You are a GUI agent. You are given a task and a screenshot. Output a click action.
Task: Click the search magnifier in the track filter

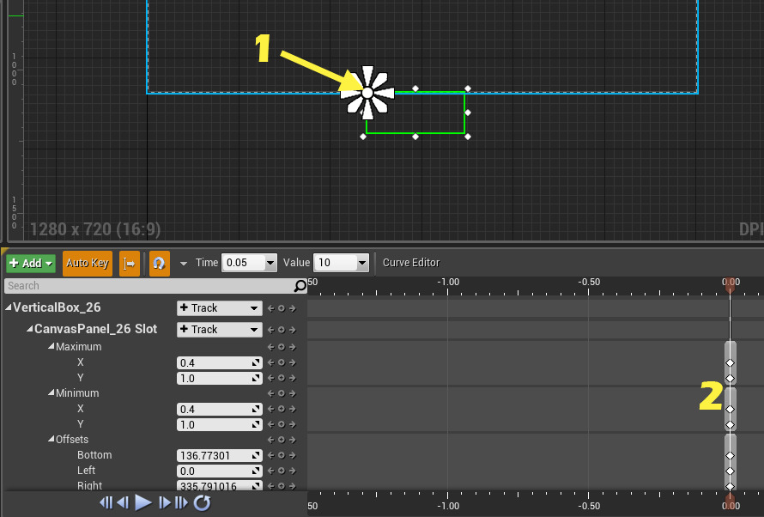(x=300, y=284)
